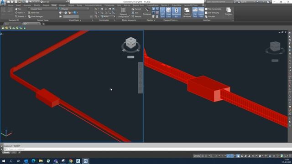Open the Autodesk application menu logo button
This screenshot has height=164, width=292.
[x=3, y=3]
